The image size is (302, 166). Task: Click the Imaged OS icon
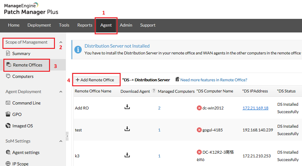click(x=8, y=126)
